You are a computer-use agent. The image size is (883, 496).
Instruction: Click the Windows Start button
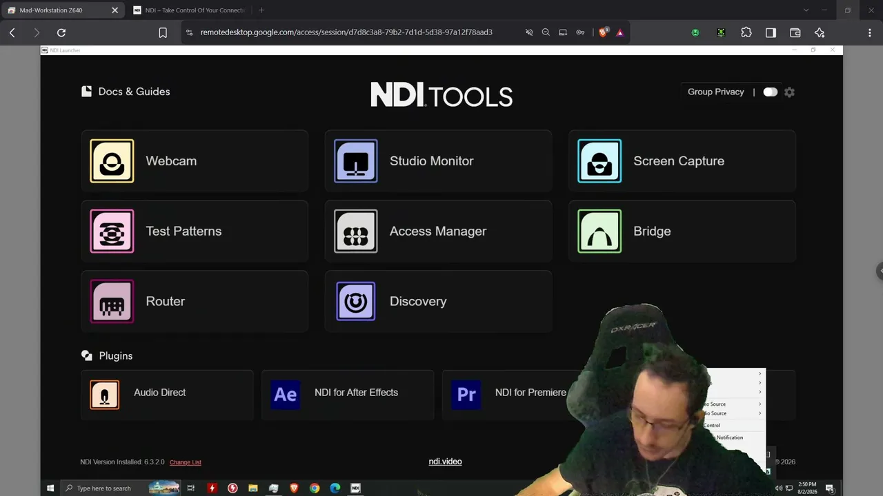click(50, 488)
